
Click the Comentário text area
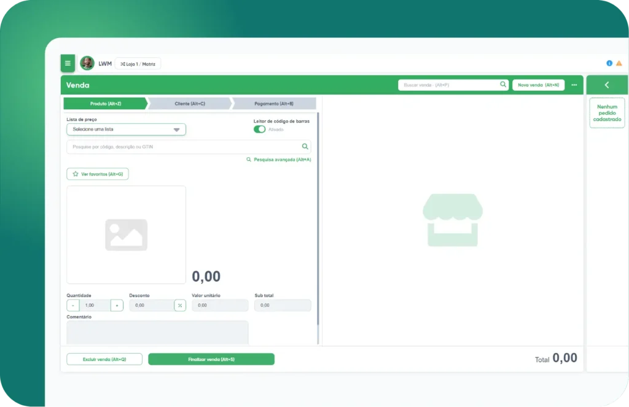pos(157,333)
